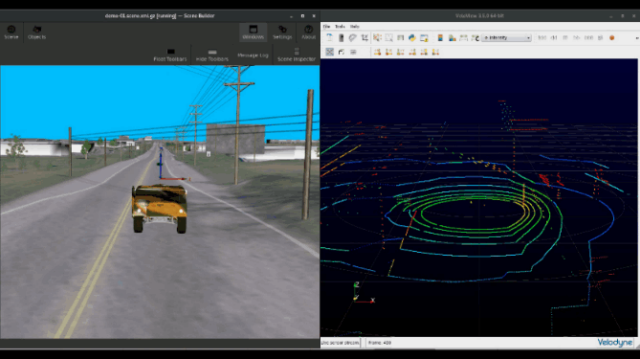This screenshot has height=359, width=640.
Task: Open Settings in Scene Builder
Action: [282, 33]
